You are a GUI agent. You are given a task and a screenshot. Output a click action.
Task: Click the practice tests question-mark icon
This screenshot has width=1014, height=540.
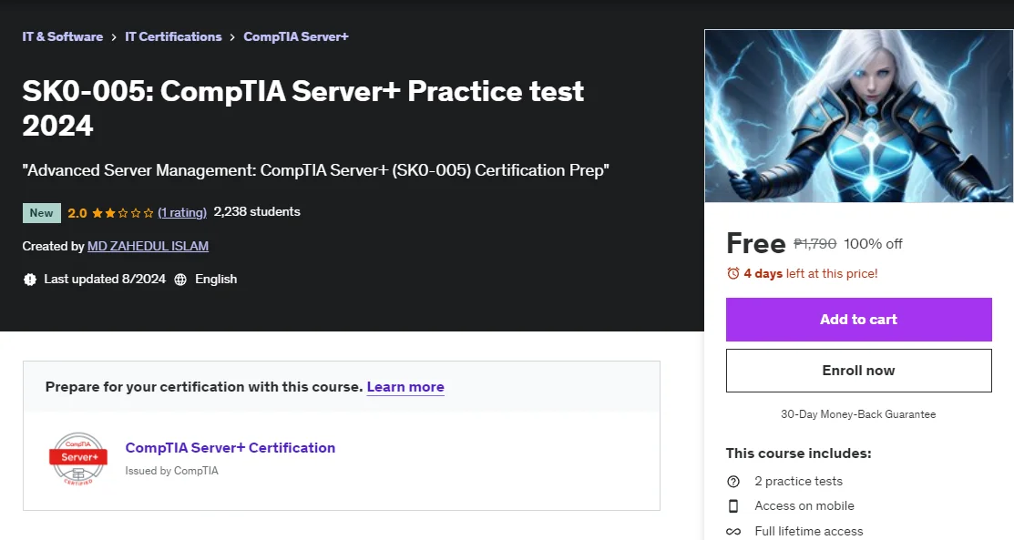733,481
